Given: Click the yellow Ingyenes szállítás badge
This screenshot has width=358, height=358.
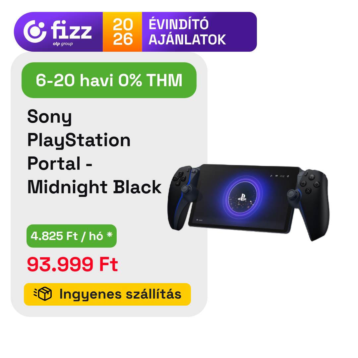Looking at the screenshot, I should (107, 294).
